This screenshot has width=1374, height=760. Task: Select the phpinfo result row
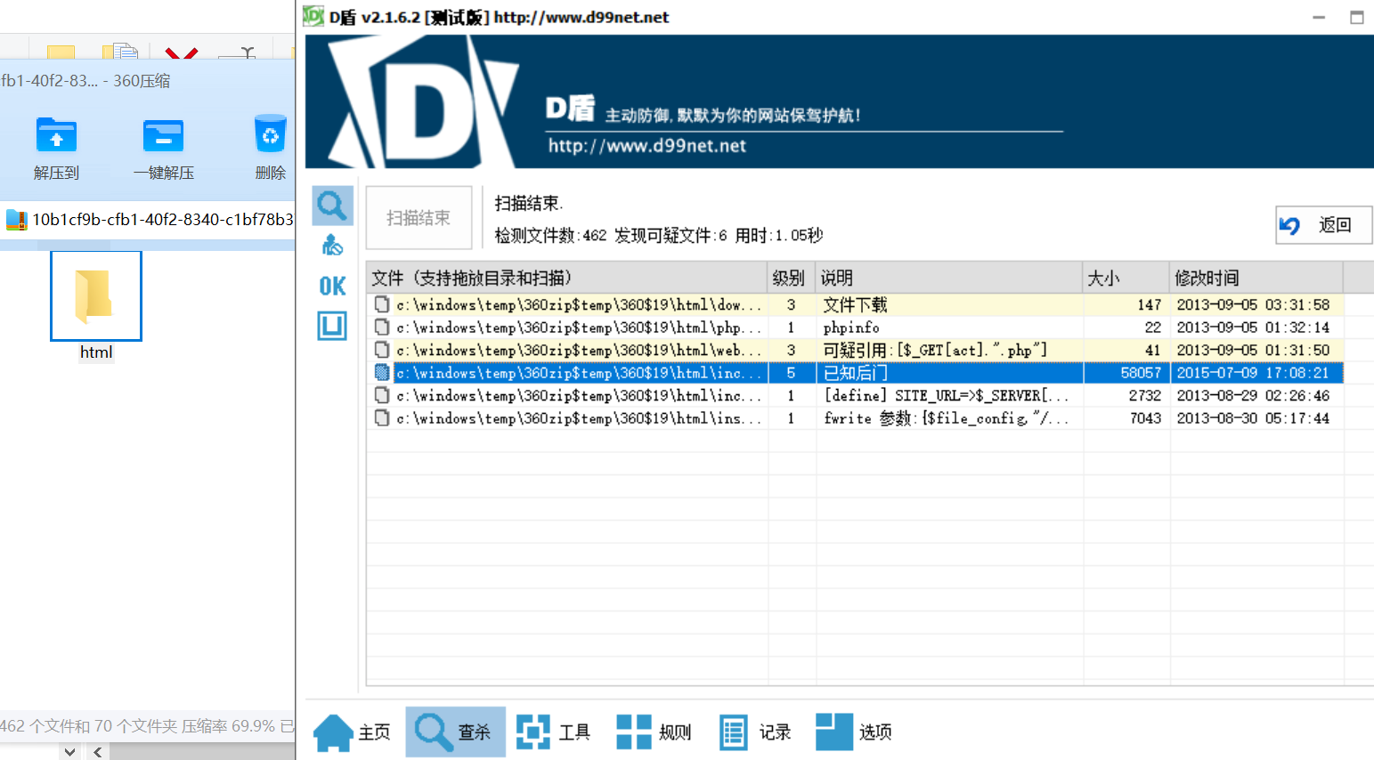(x=855, y=327)
